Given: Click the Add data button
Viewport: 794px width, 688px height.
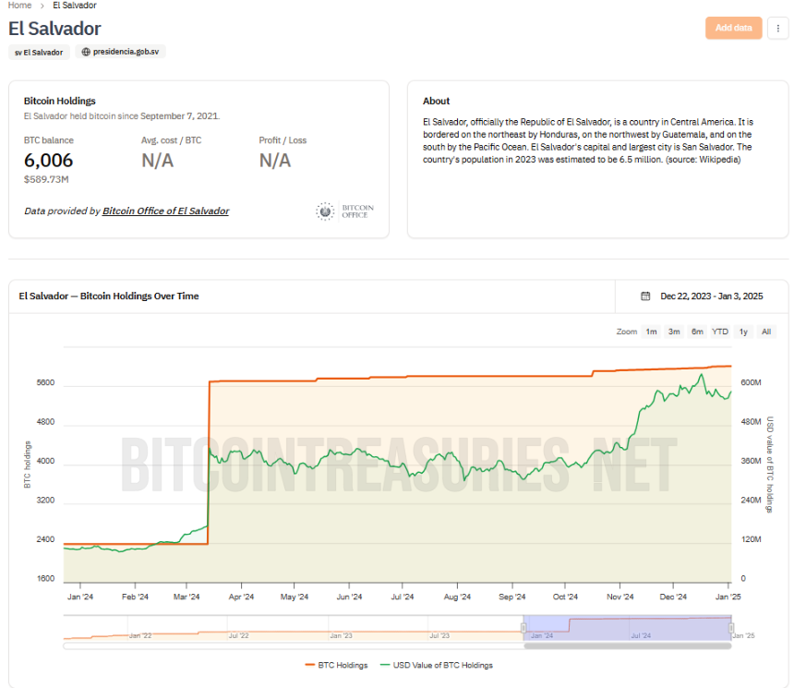Looking at the screenshot, I should [733, 29].
